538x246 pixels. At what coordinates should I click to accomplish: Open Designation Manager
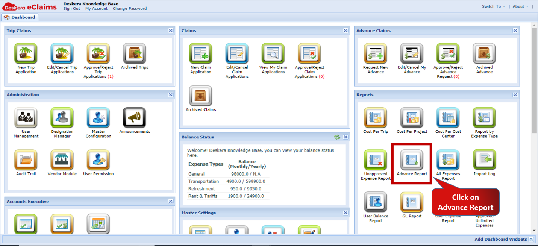point(62,118)
